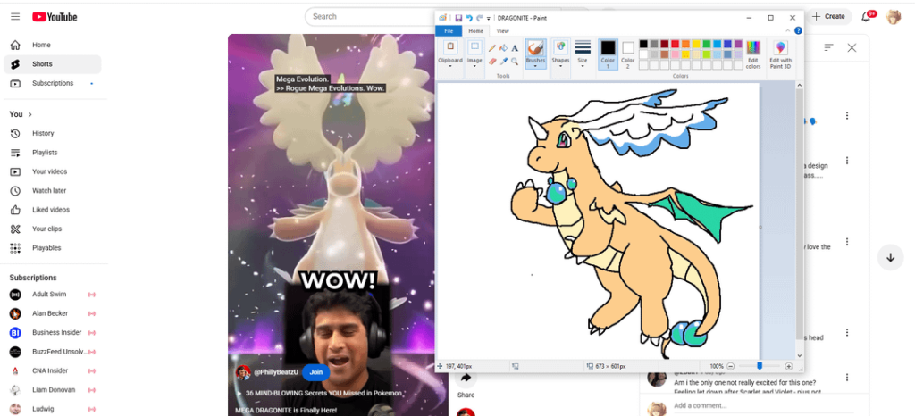Viewport: 915px width, 416px height.
Task: Click the Paint zoom slider handle
Action: 760,366
